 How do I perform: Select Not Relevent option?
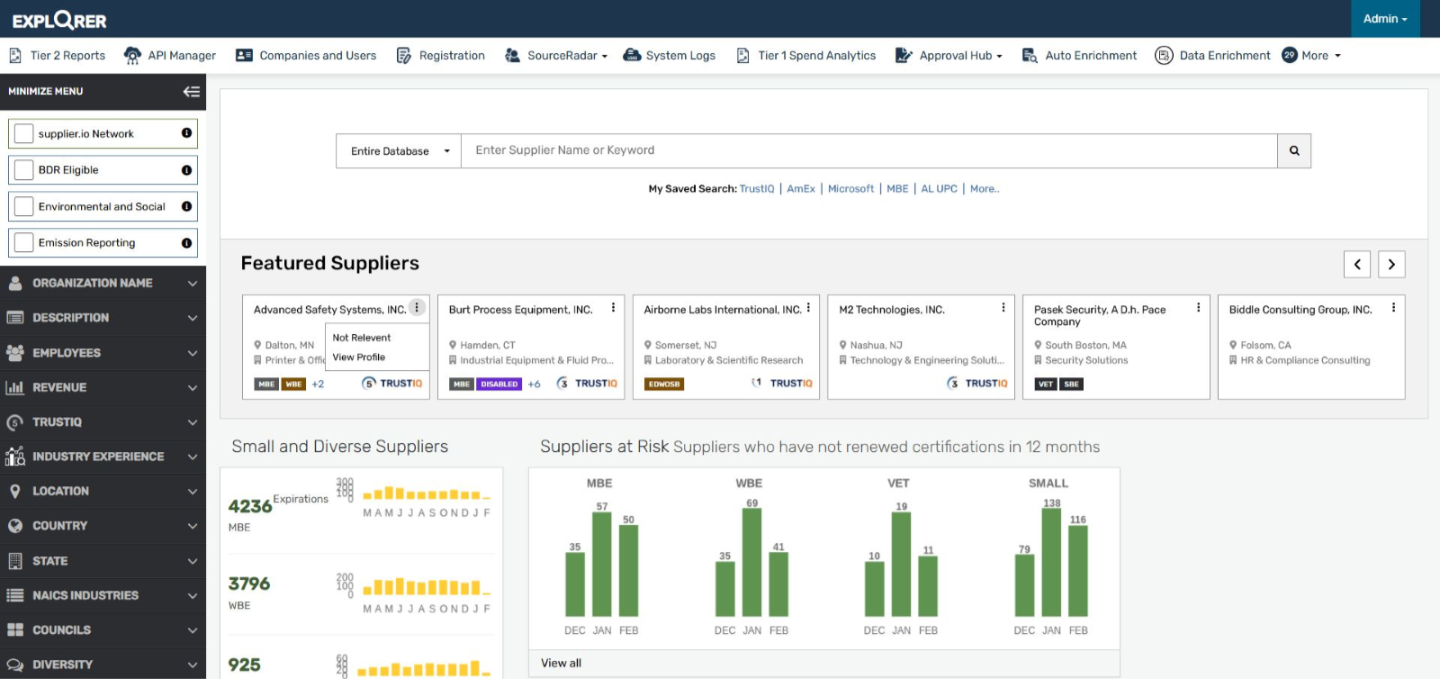coord(362,338)
